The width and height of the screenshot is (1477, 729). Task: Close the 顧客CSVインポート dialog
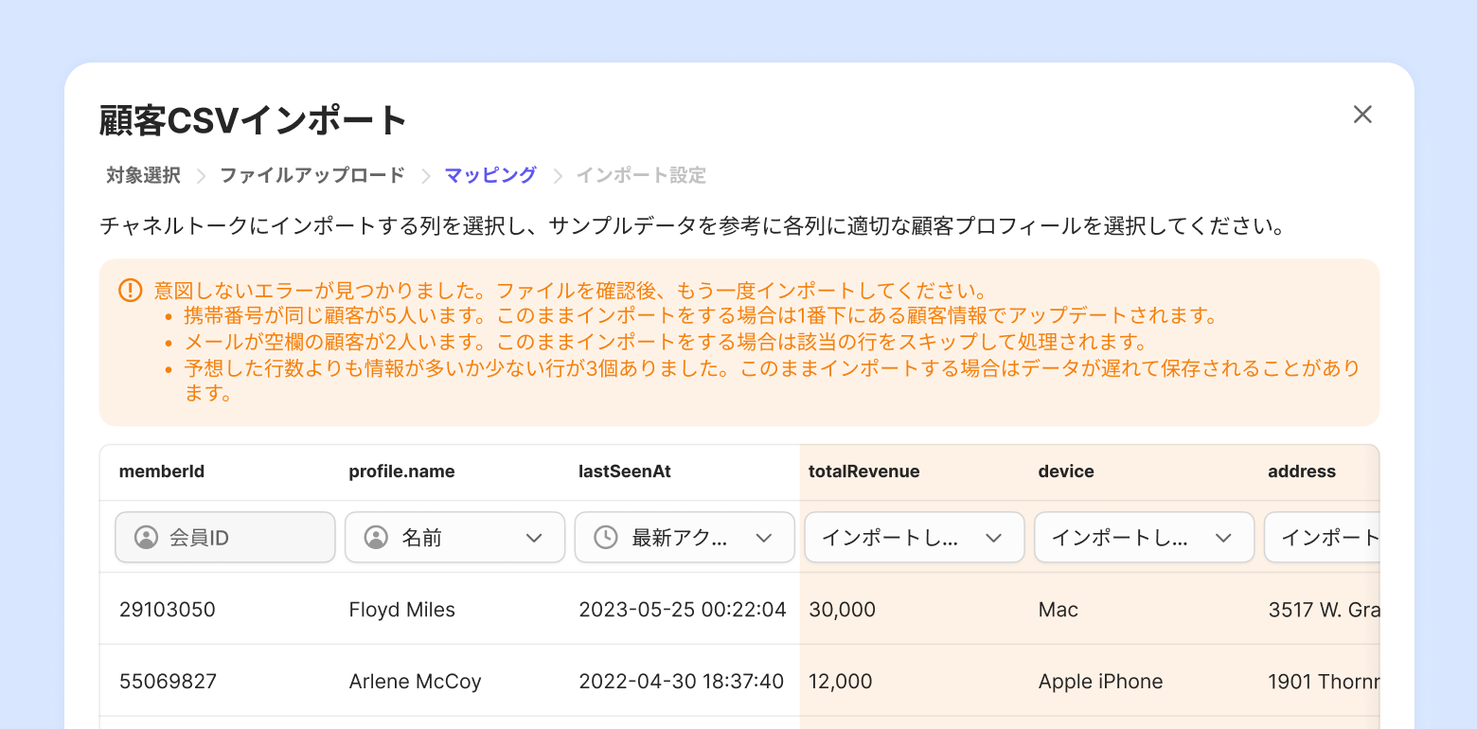pos(1362,115)
